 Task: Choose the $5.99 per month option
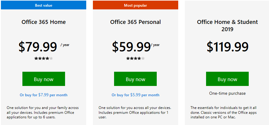(136, 95)
